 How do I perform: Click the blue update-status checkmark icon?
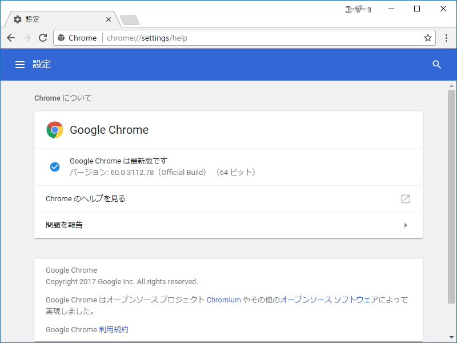click(55, 166)
